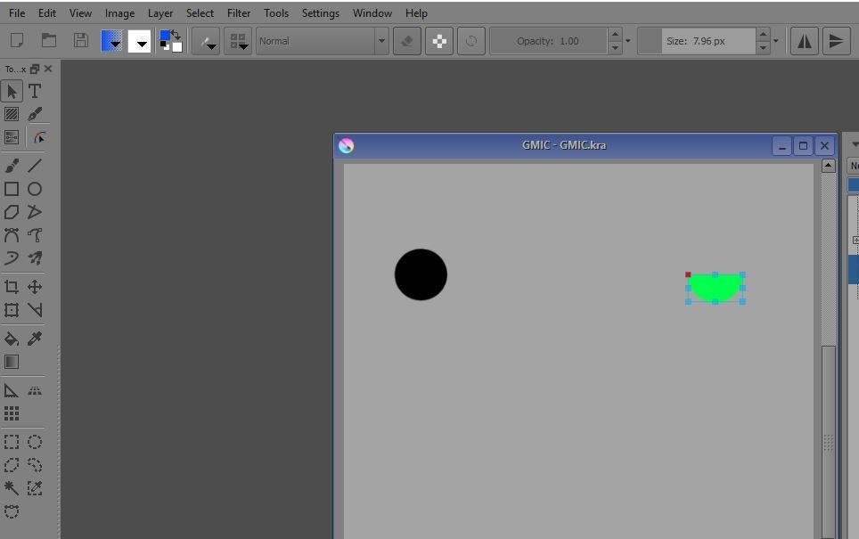Screen dimensions: 859x539
Task: Select the Pattern editing tool
Action: tap(12, 114)
